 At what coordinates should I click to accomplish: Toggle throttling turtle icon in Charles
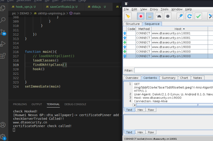(159, 16)
